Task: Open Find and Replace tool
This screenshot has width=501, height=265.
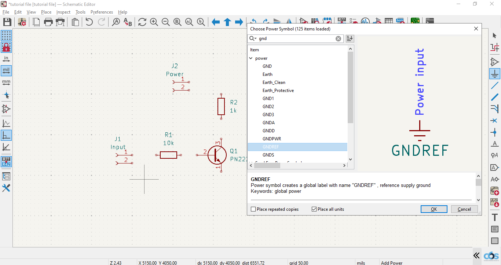Action: click(x=128, y=22)
